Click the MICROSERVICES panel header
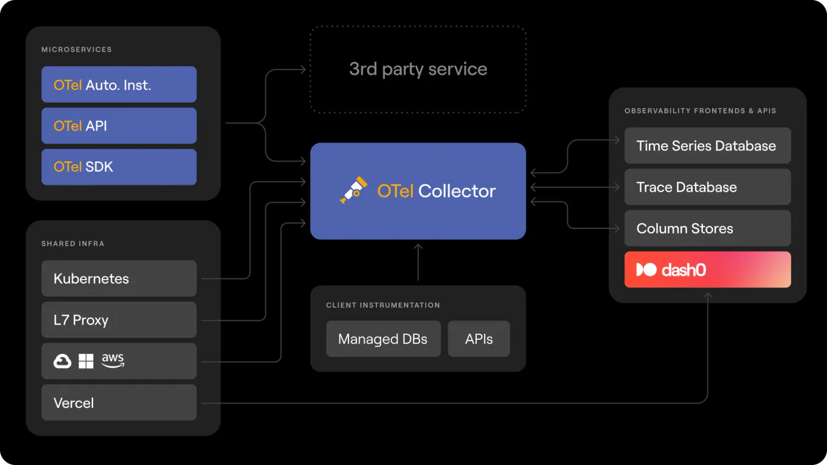Image resolution: width=827 pixels, height=465 pixels. pos(75,49)
